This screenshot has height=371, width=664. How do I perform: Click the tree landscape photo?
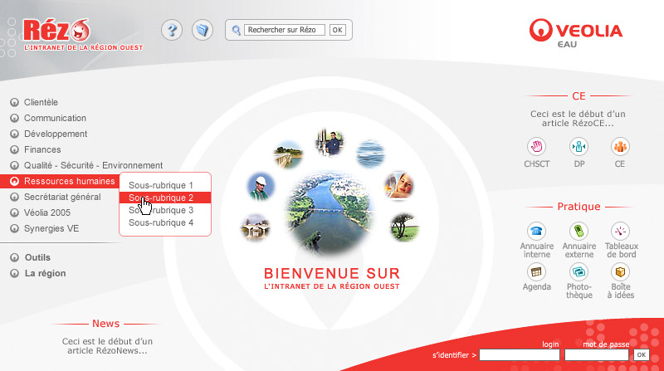pyautogui.click(x=404, y=227)
